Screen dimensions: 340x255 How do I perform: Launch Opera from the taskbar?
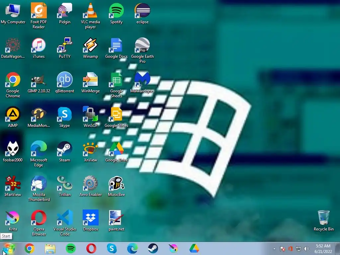coord(91,248)
